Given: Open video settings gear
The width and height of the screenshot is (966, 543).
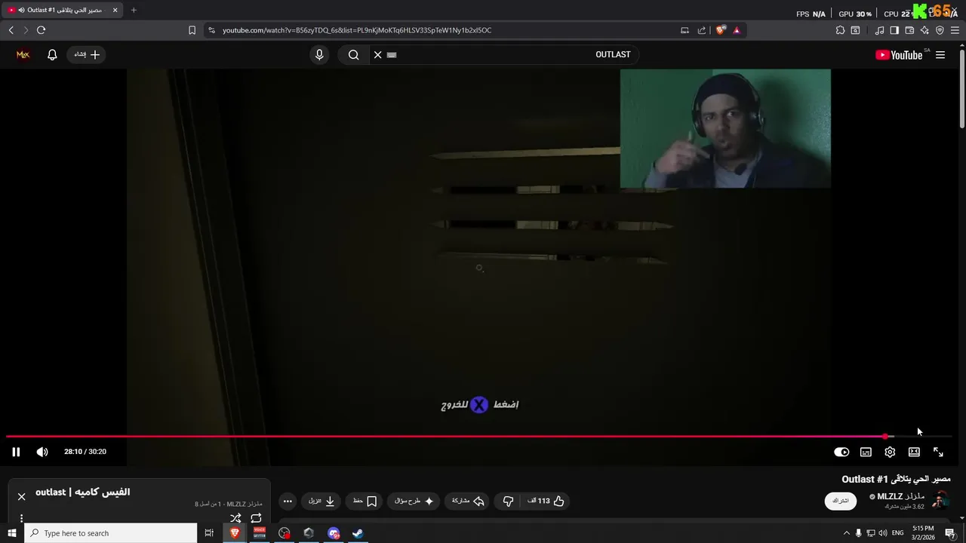Looking at the screenshot, I should point(890,452).
